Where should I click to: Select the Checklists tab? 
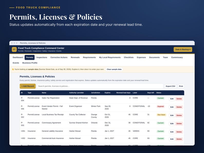click(x=129, y=57)
